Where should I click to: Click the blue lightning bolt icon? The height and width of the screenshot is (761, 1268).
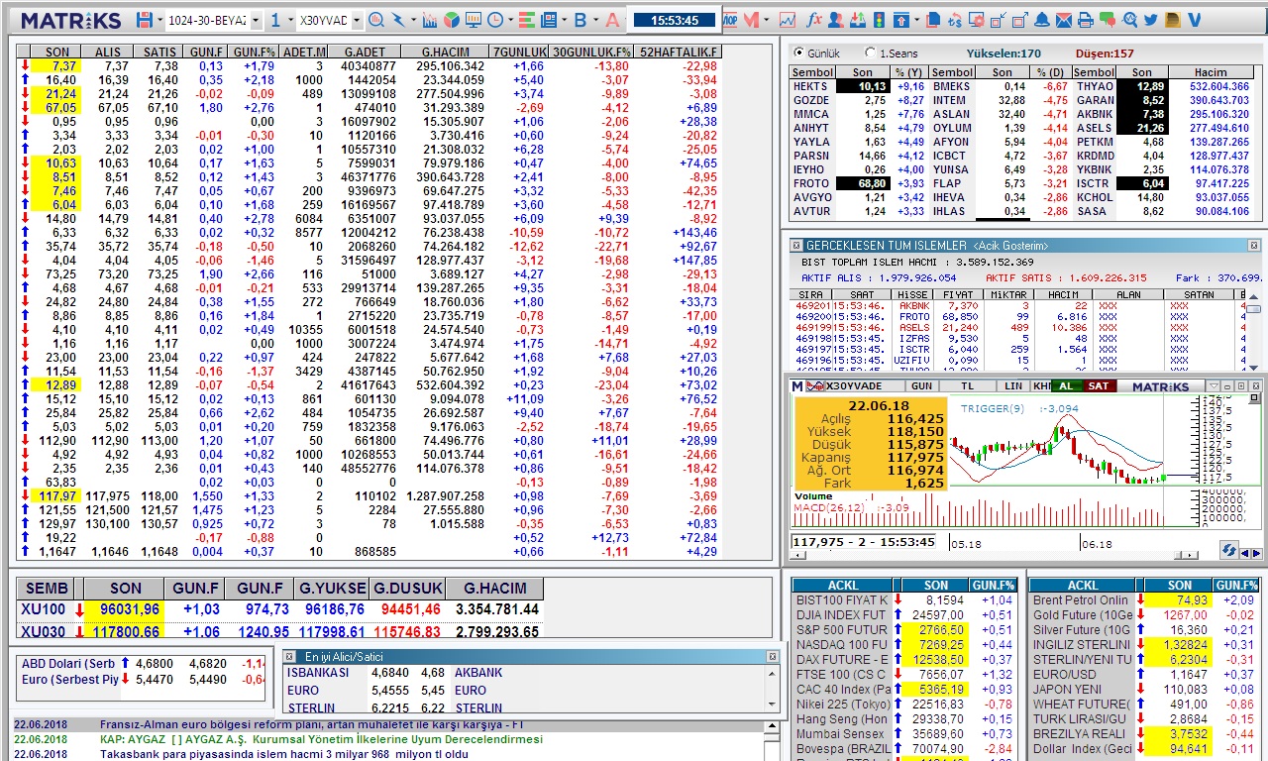(x=398, y=20)
